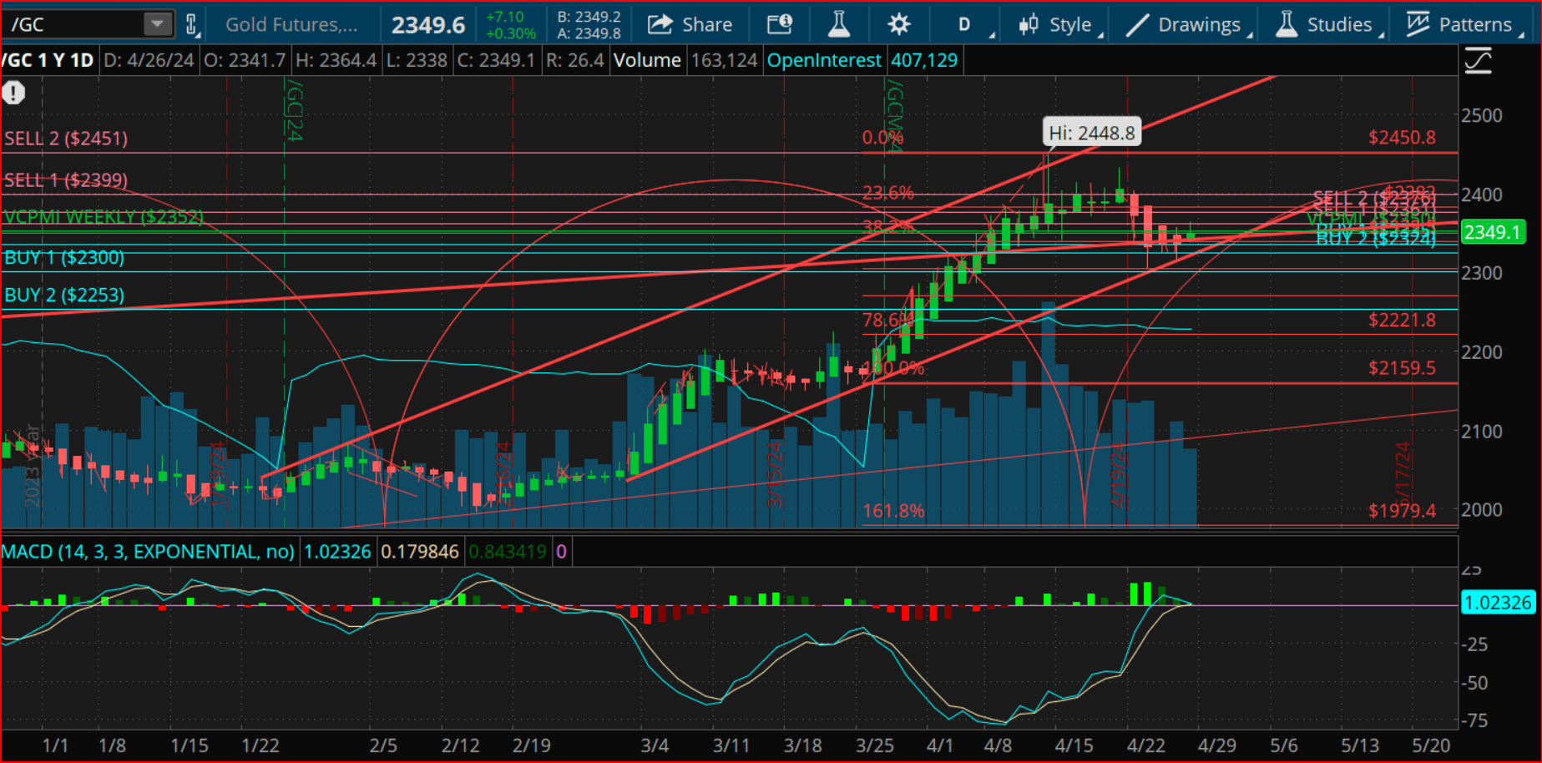Open the Style menu

tap(1060, 24)
